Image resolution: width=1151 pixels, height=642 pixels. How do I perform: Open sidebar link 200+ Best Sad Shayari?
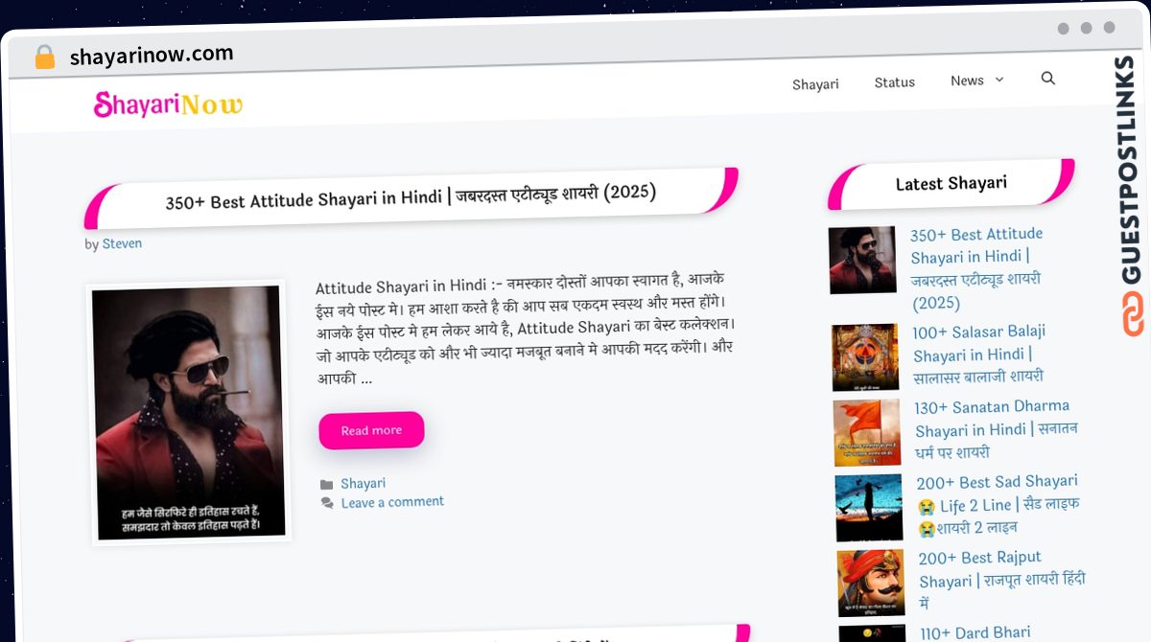tap(998, 504)
